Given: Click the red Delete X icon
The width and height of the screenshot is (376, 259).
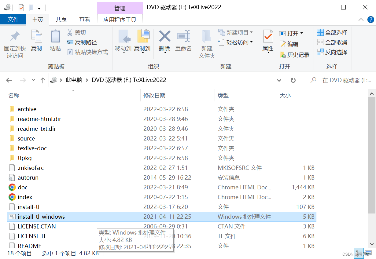Looking at the screenshot, I should click(164, 37).
